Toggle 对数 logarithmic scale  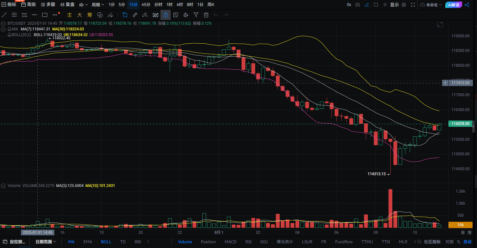[x=449, y=242]
